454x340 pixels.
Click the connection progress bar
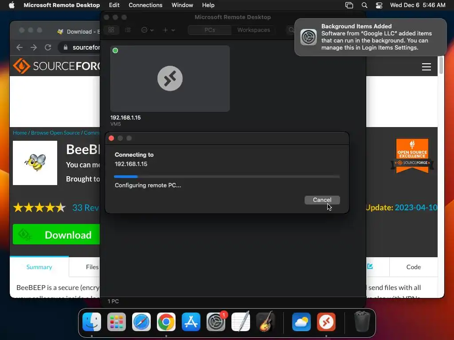click(227, 176)
